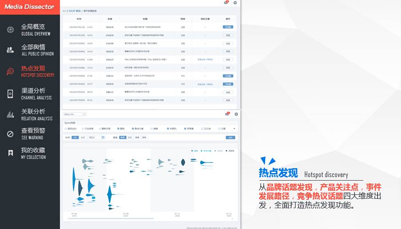Click the action button in the 05:31 row
This screenshot has width=401, height=229.
(228, 100)
